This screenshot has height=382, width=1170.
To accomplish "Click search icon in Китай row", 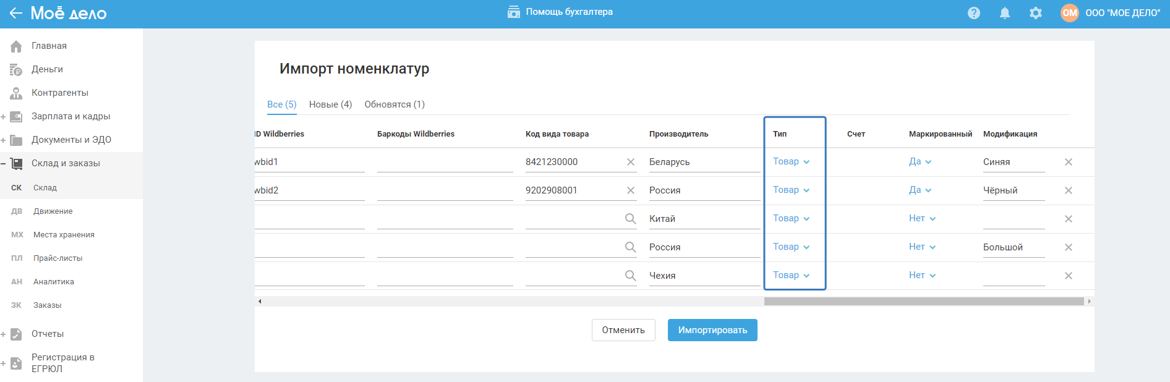I will pyautogui.click(x=630, y=219).
